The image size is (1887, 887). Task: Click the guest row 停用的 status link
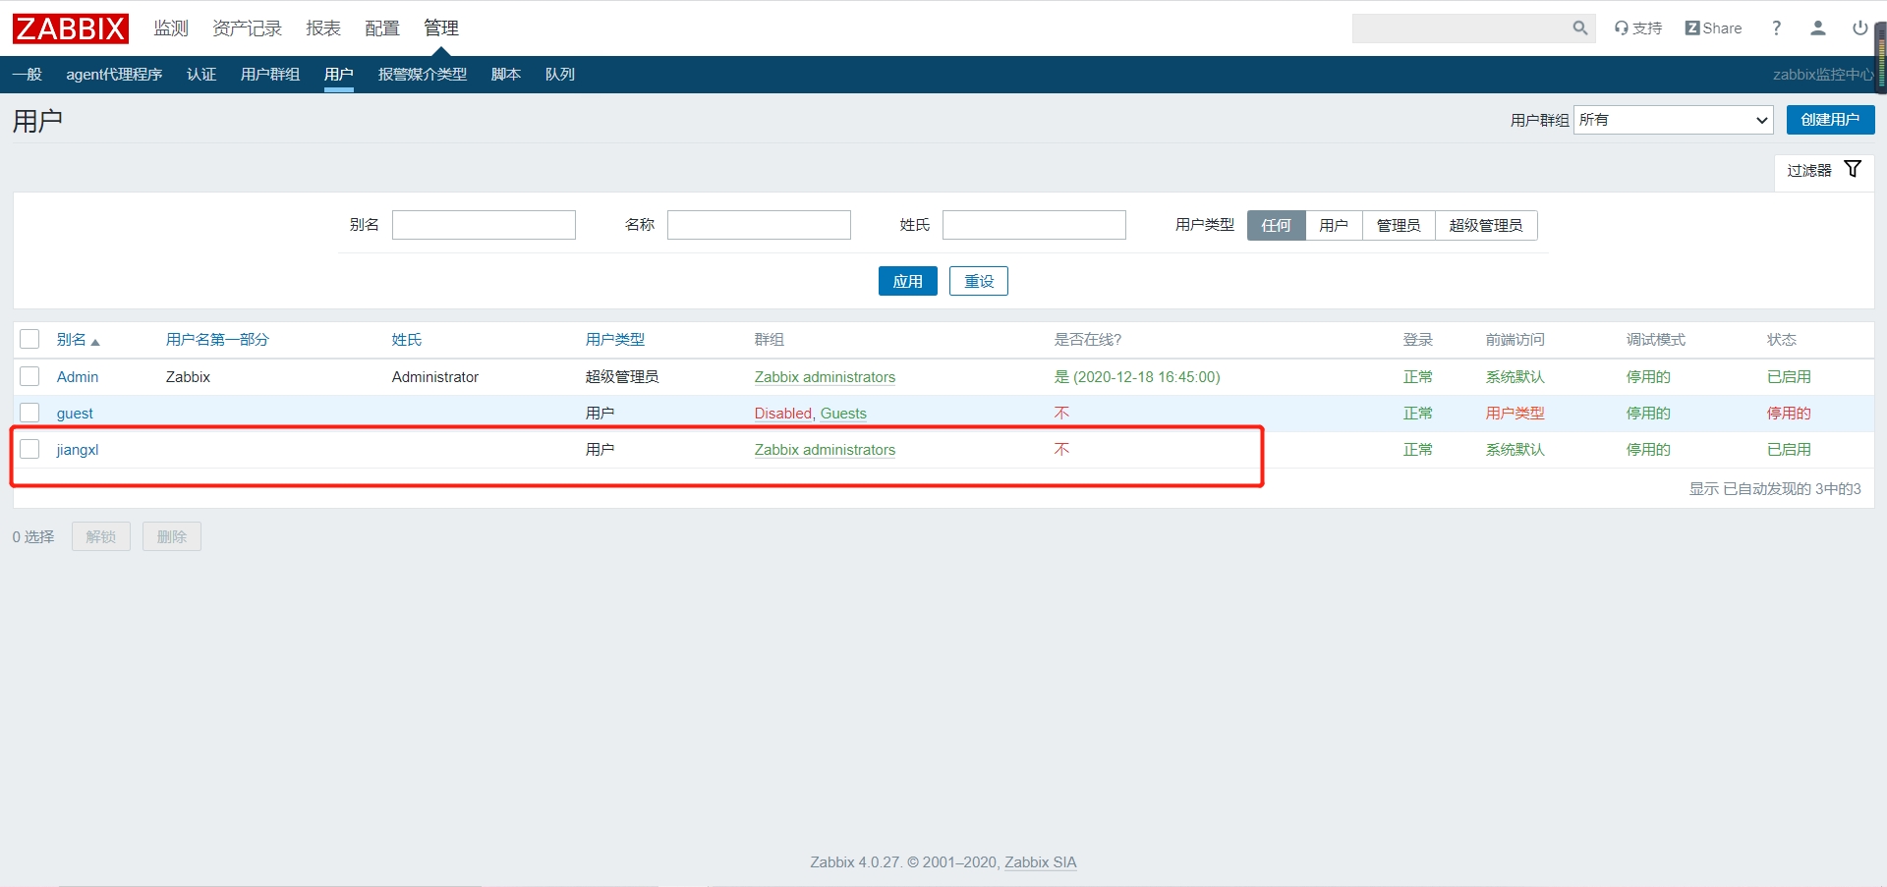pos(1789,414)
